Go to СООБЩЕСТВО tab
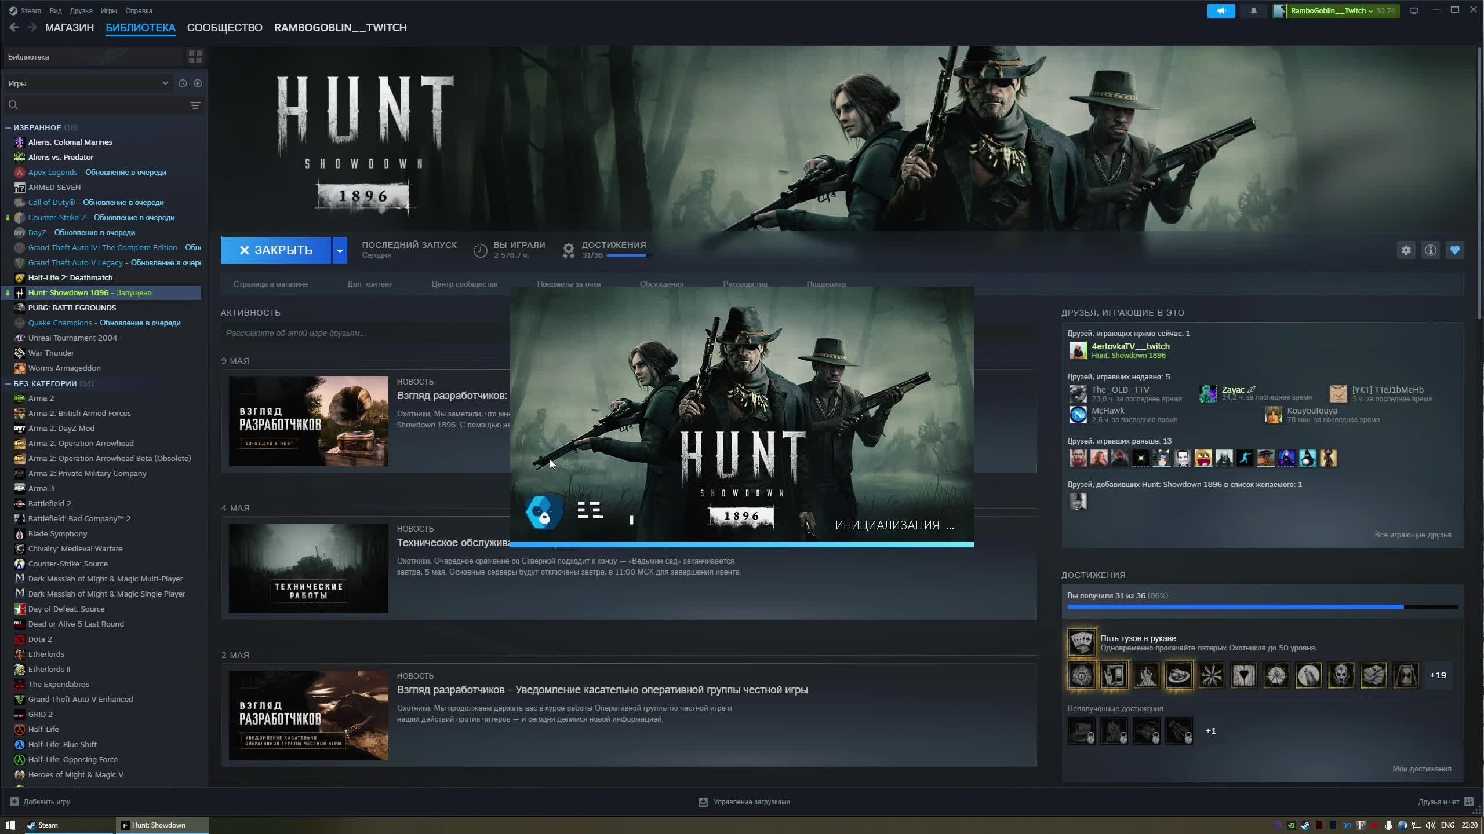The image size is (1484, 834). click(225, 28)
